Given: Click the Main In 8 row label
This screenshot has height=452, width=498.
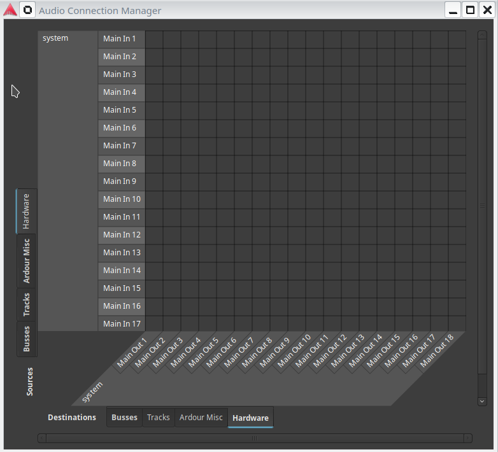Looking at the screenshot, I should click(121, 164).
